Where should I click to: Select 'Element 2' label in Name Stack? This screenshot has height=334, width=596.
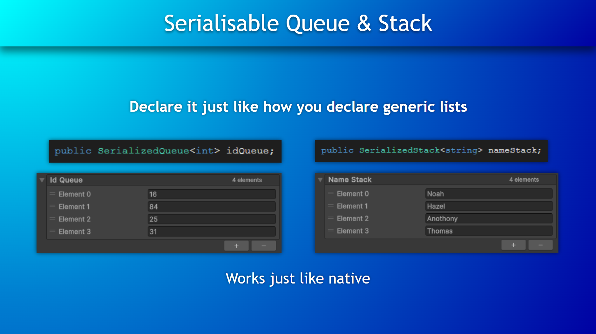(x=353, y=218)
